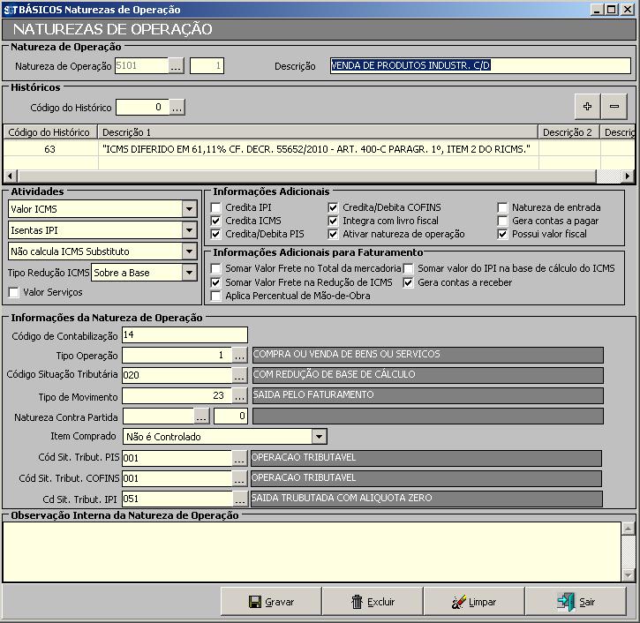Select historico row with code 63

pyautogui.click(x=49, y=149)
